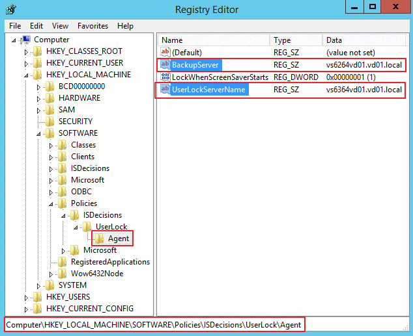The image size is (413, 336).
Task: Click the SYSTEM folder icon
Action: click(50, 285)
